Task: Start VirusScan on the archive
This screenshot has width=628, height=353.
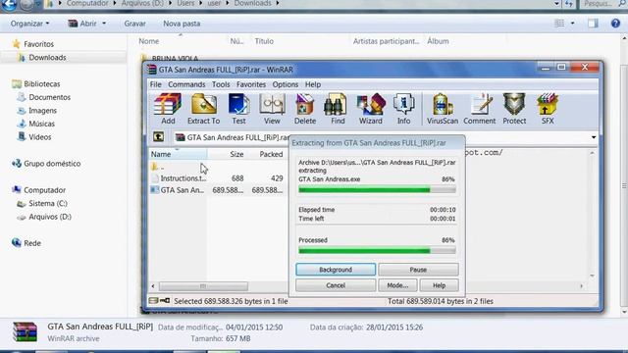Action: pyautogui.click(x=443, y=109)
